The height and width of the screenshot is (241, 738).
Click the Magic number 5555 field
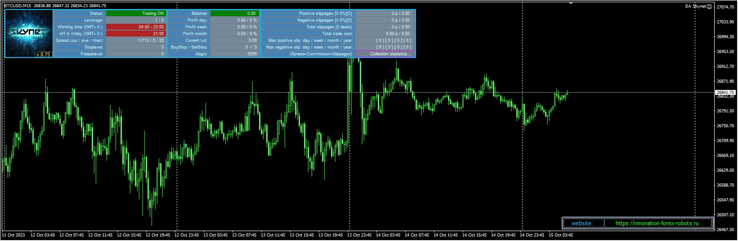[234, 54]
